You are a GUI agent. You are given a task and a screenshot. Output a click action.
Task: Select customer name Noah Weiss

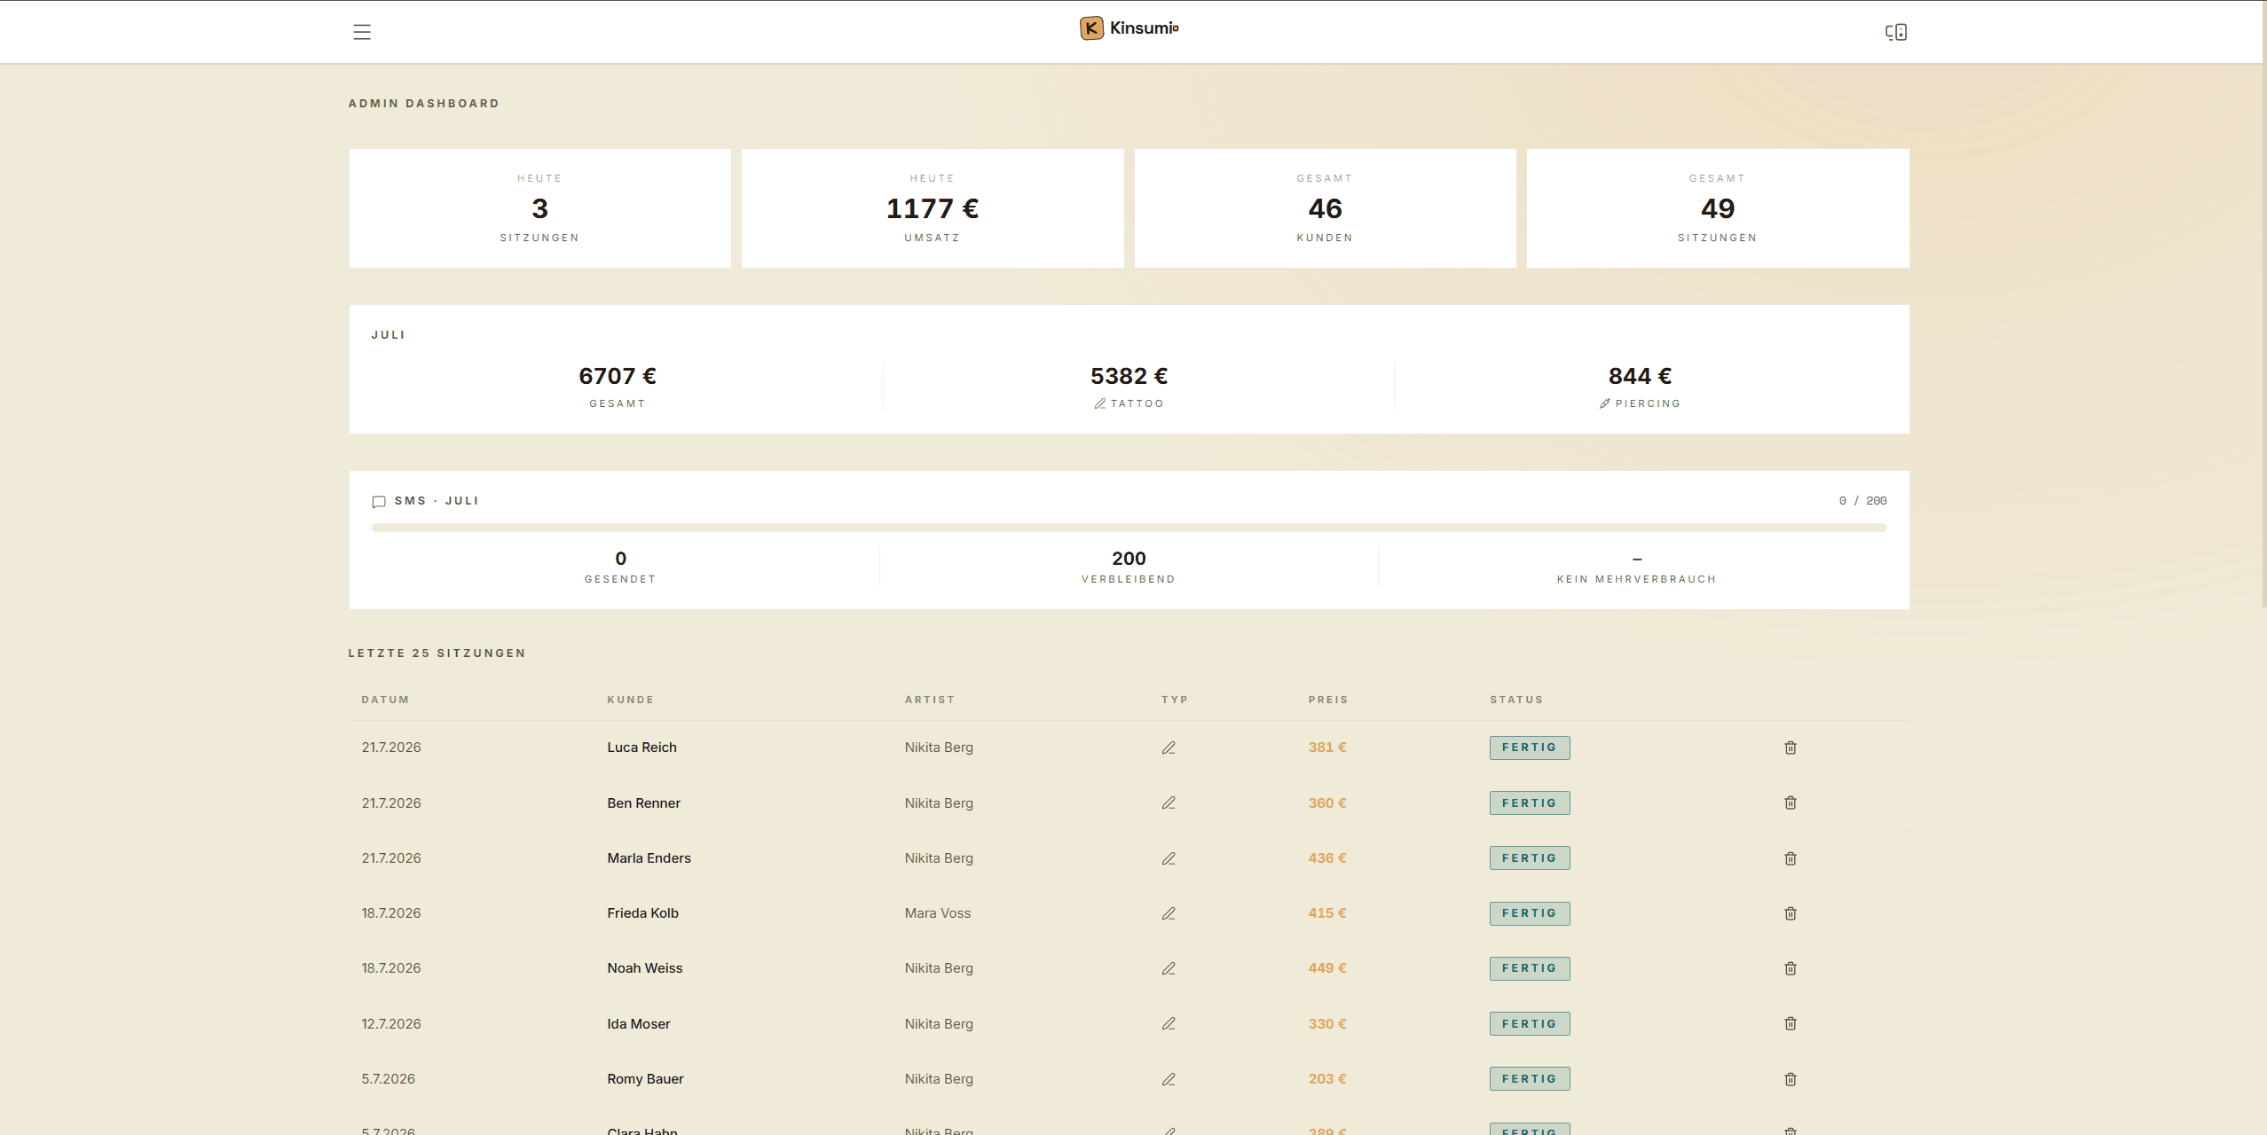tap(644, 968)
